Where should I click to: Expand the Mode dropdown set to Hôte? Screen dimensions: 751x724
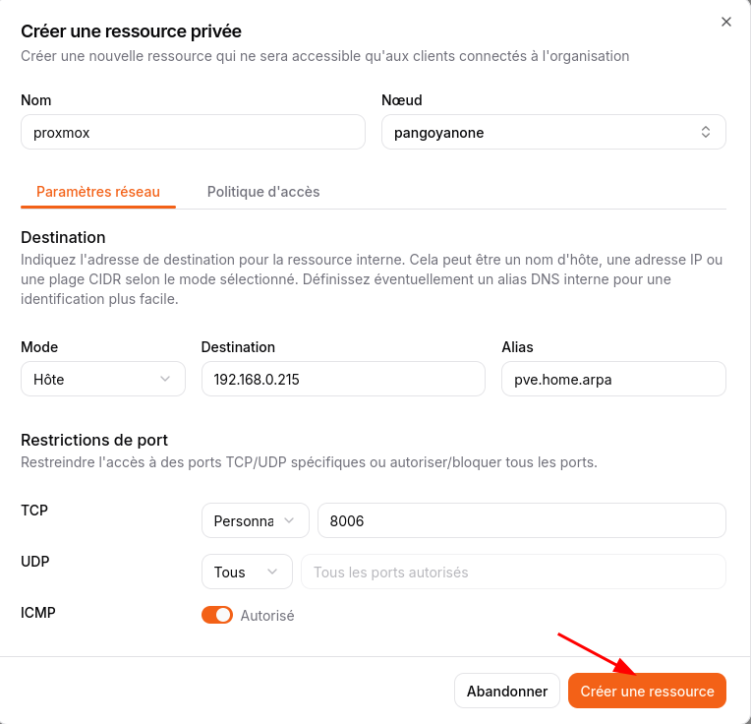click(102, 379)
